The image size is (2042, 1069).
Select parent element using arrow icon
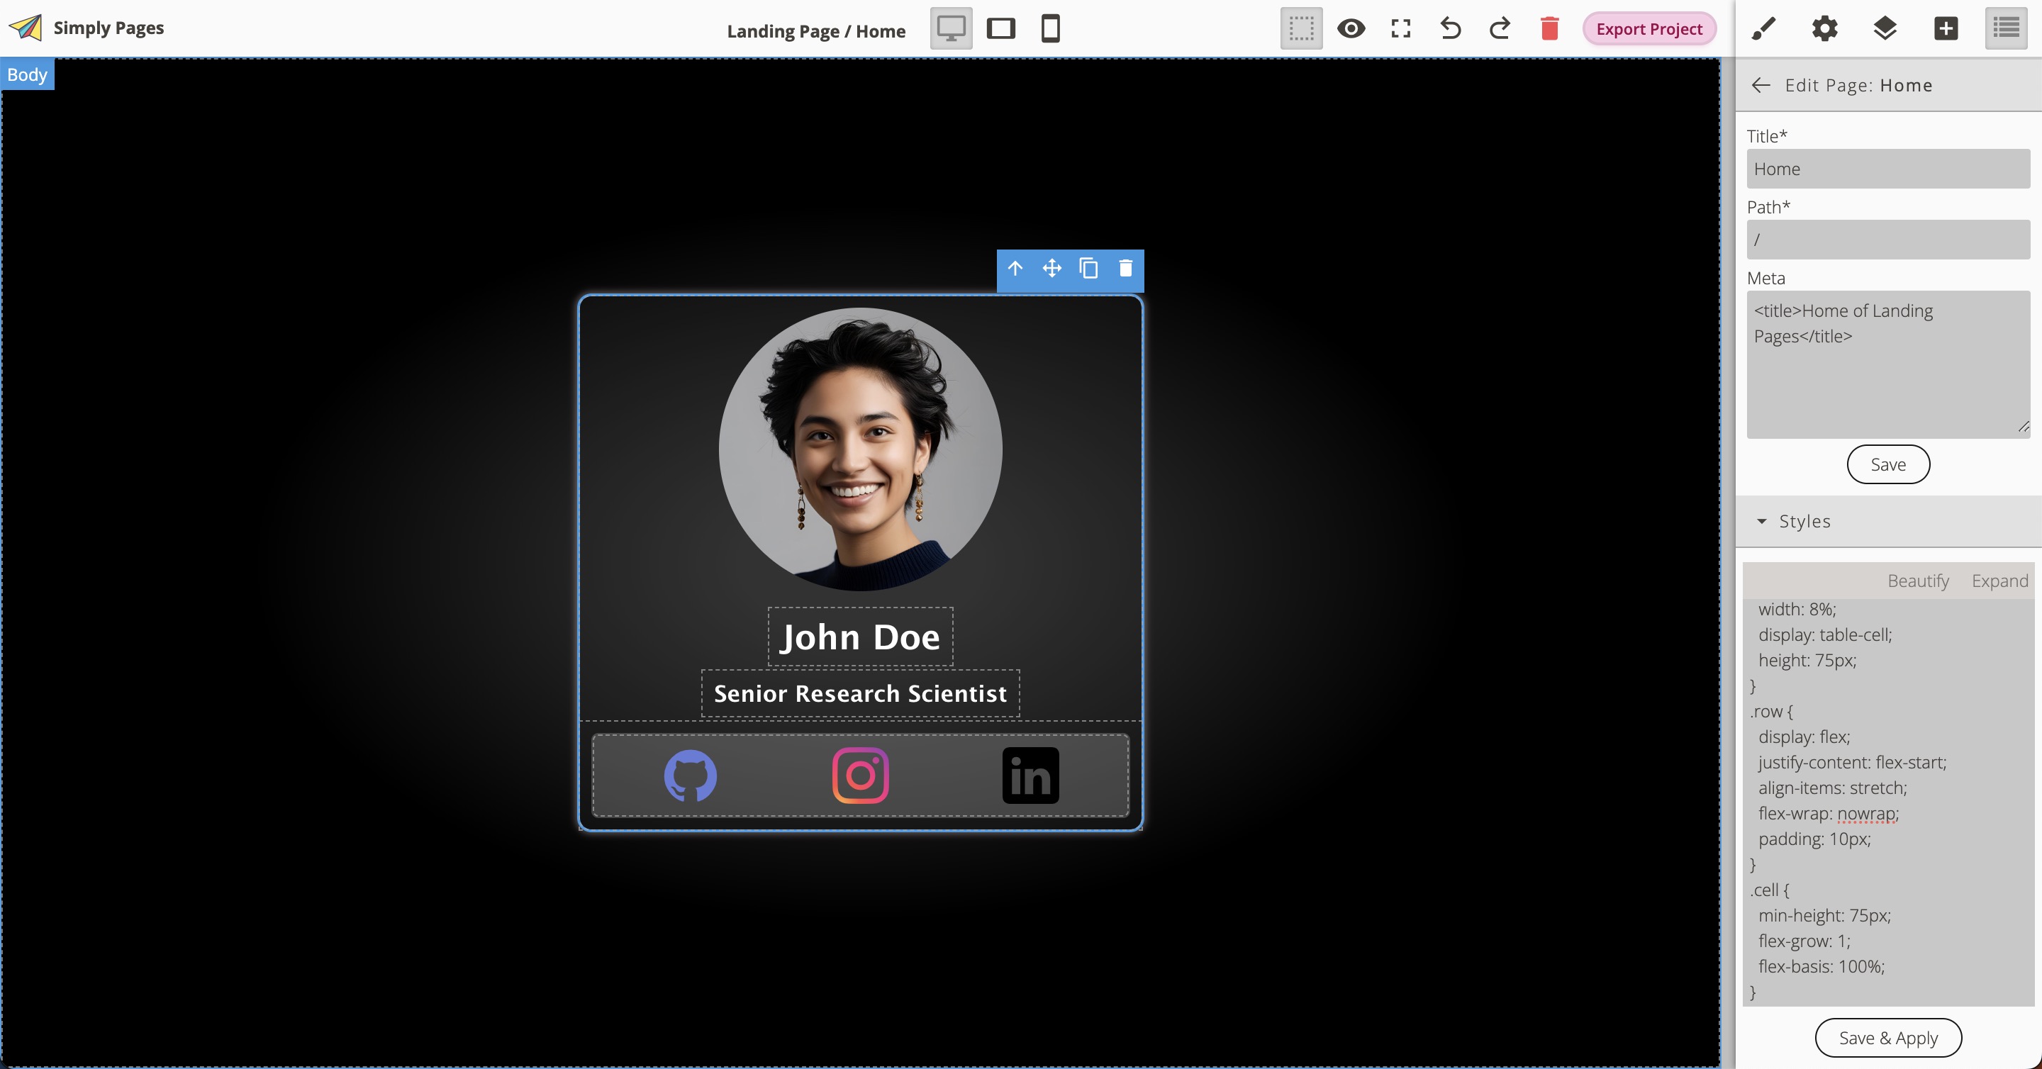click(x=1015, y=269)
